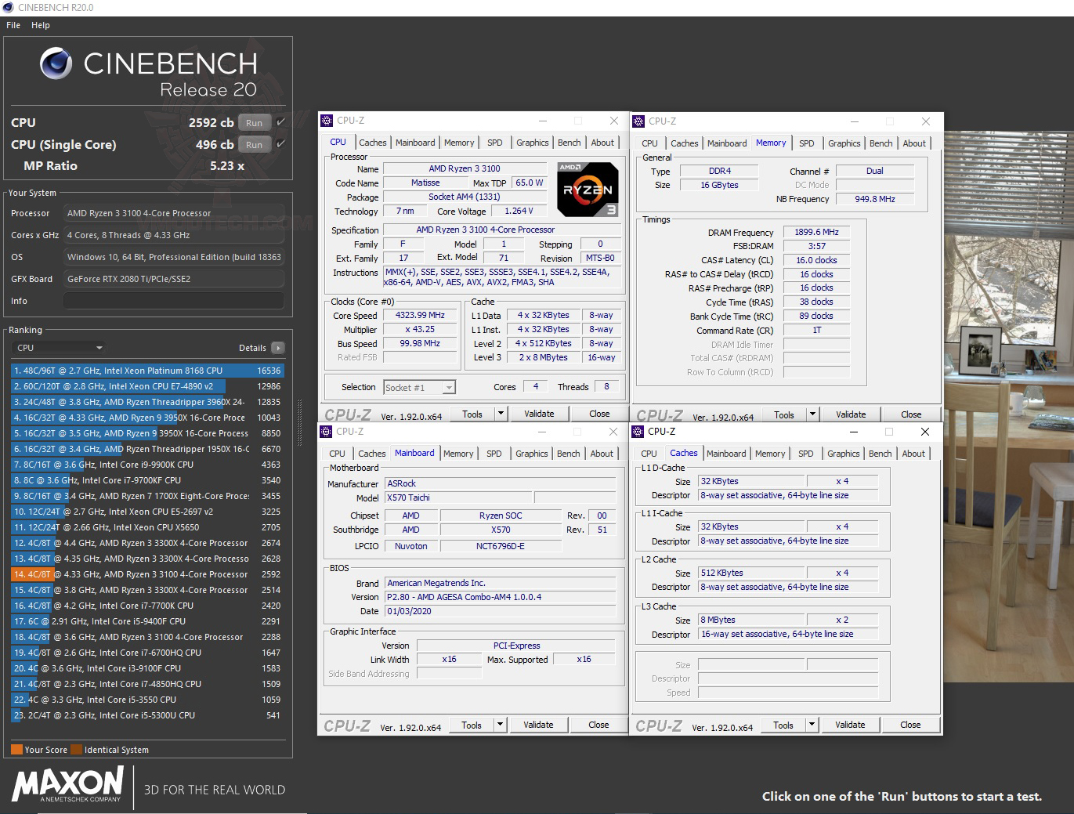
Task: Click the arrow icon next to Details
Action: click(278, 348)
